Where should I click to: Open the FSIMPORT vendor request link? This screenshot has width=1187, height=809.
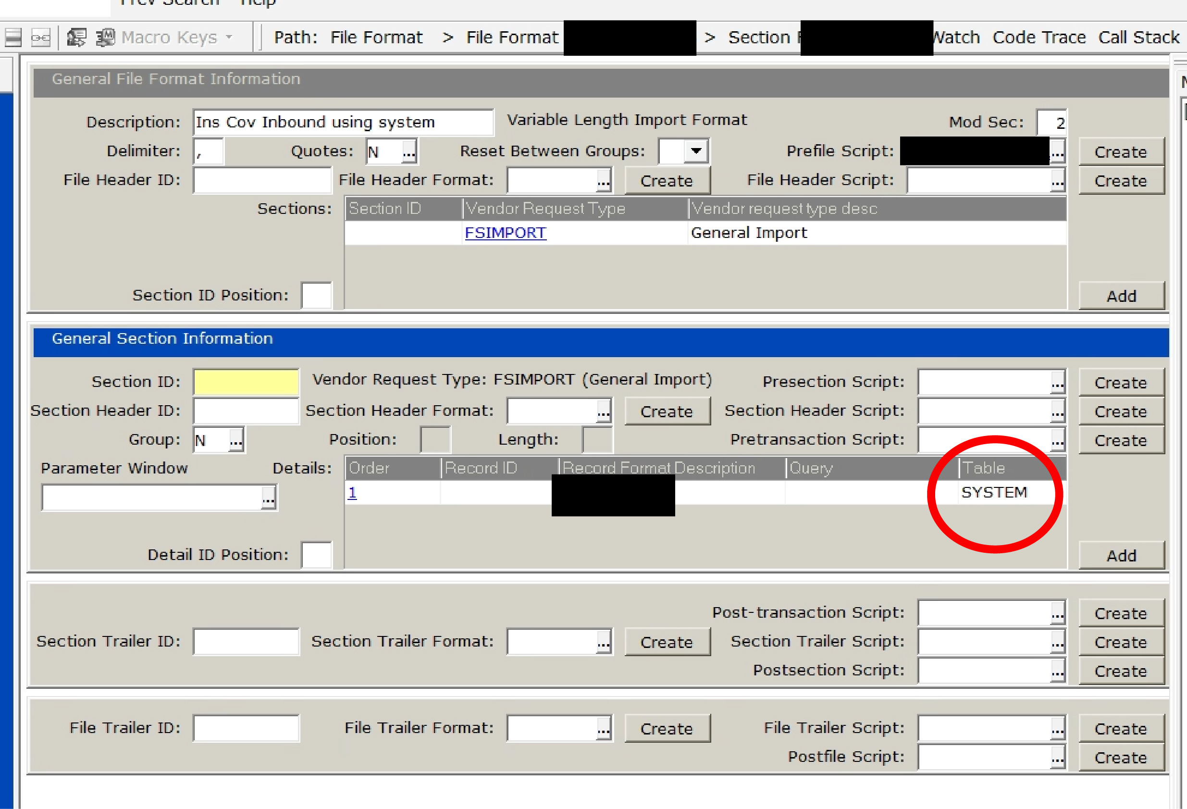click(505, 233)
